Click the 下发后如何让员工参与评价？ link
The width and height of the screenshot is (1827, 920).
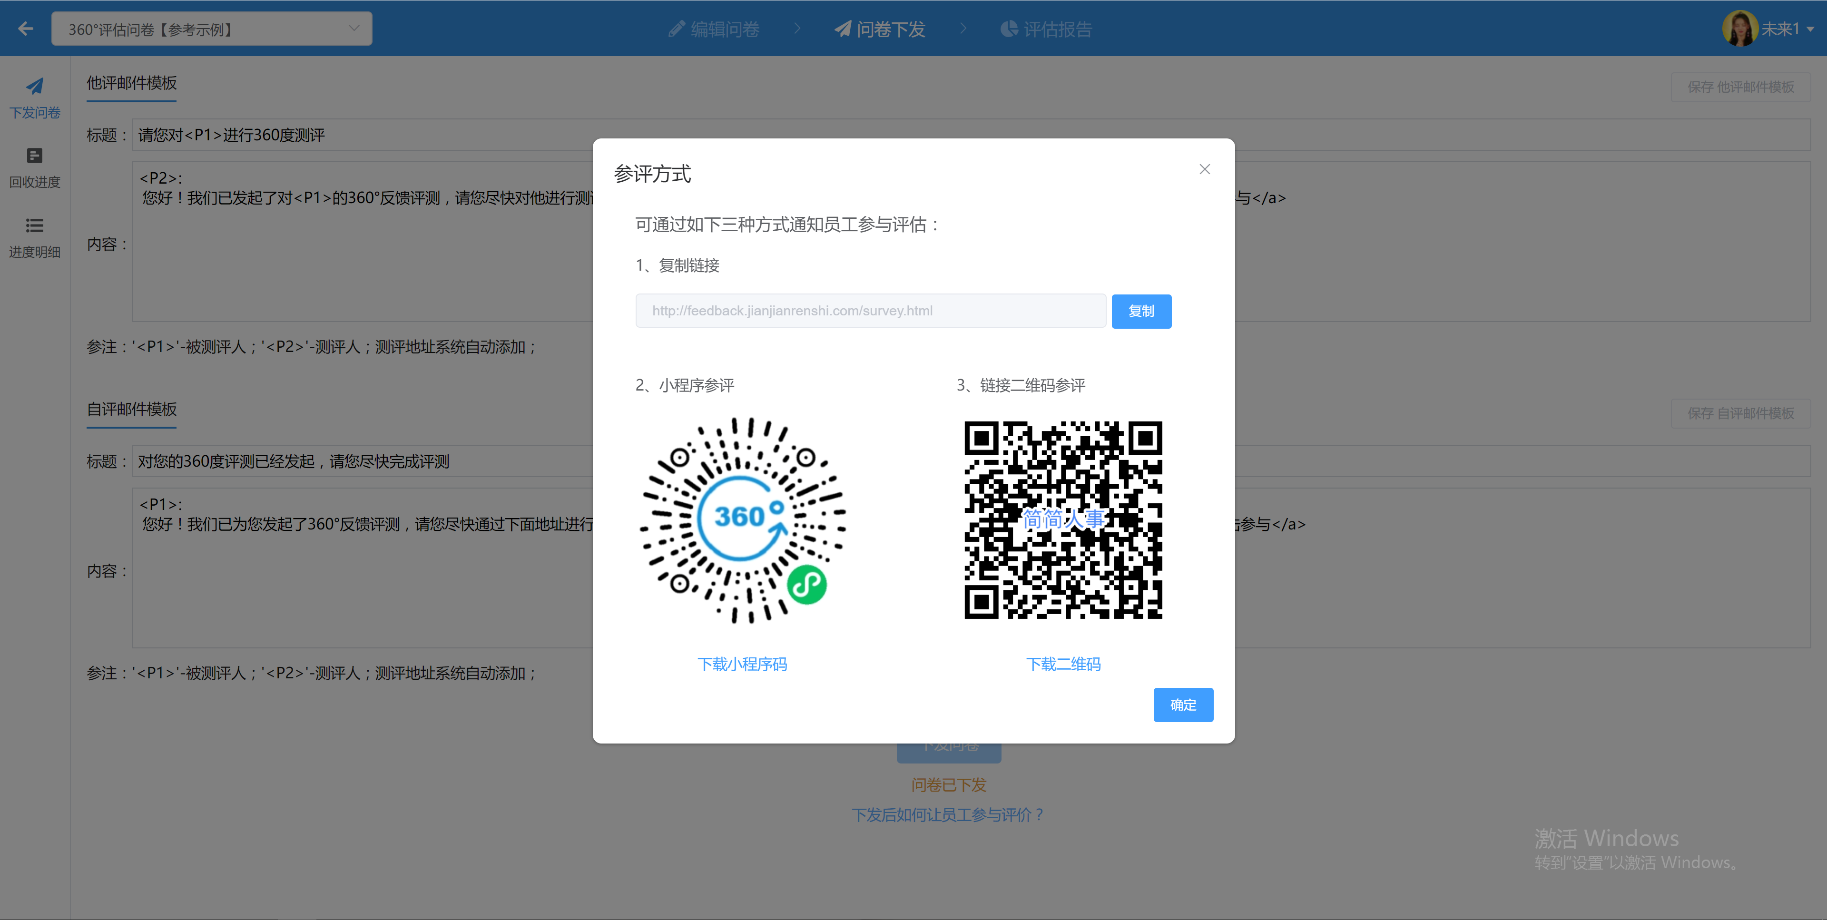[x=948, y=814]
